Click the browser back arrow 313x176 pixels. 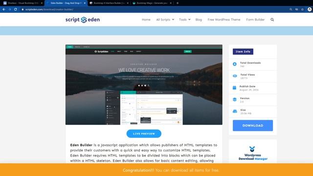click(4, 9)
